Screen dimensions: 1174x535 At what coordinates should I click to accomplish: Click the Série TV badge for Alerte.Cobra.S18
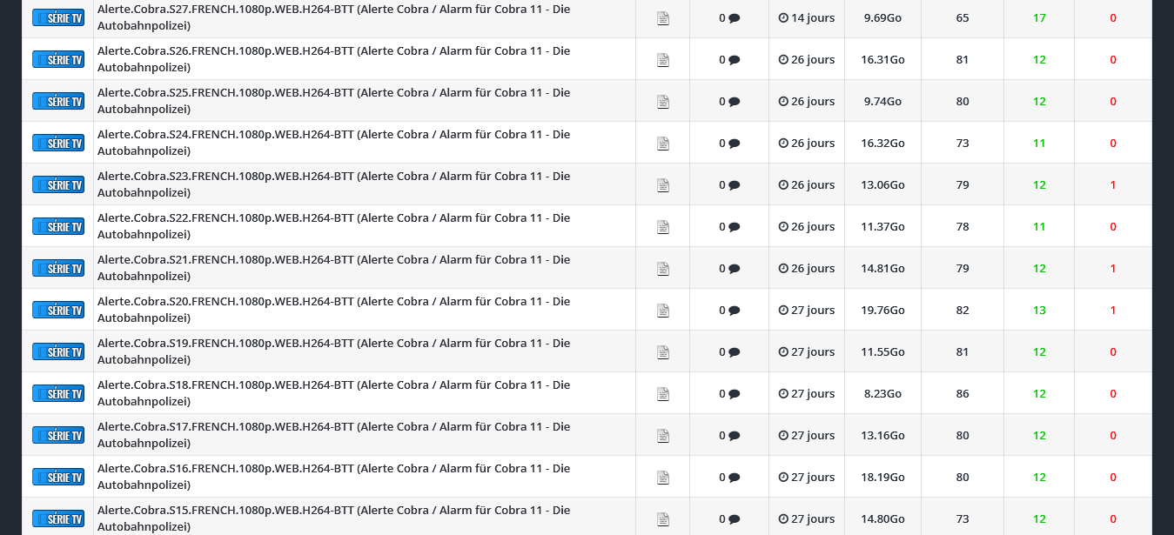point(58,393)
